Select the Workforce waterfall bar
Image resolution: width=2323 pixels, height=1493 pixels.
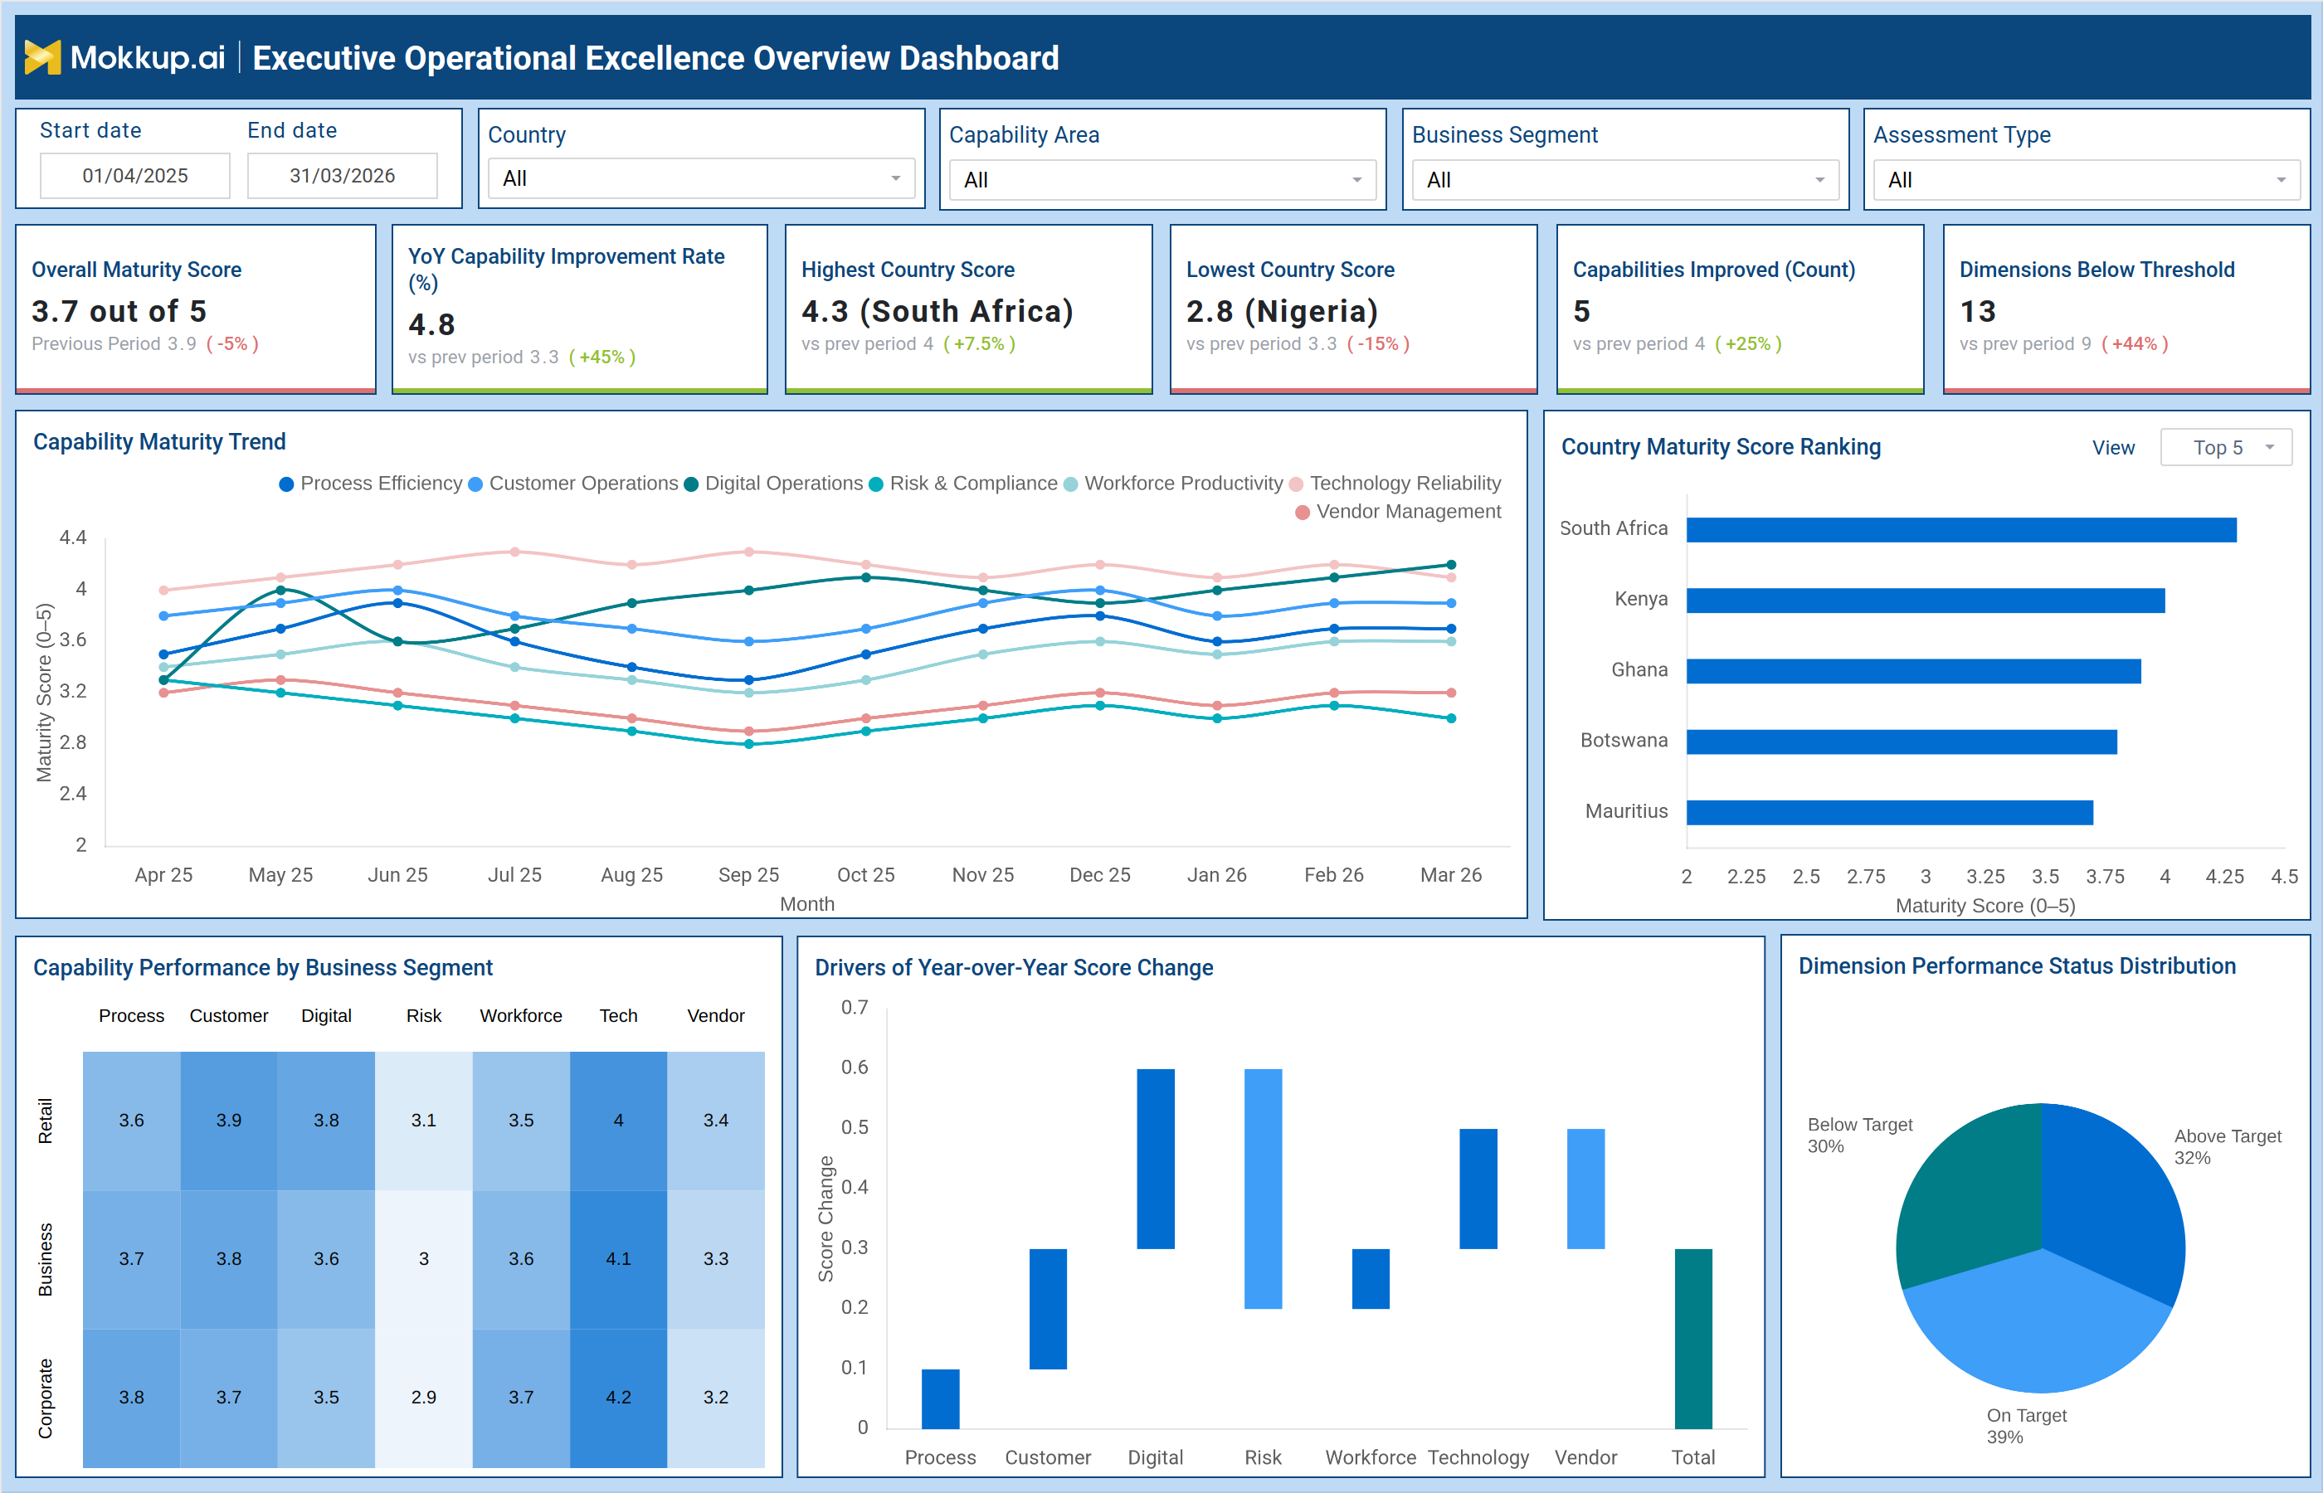1371,1279
